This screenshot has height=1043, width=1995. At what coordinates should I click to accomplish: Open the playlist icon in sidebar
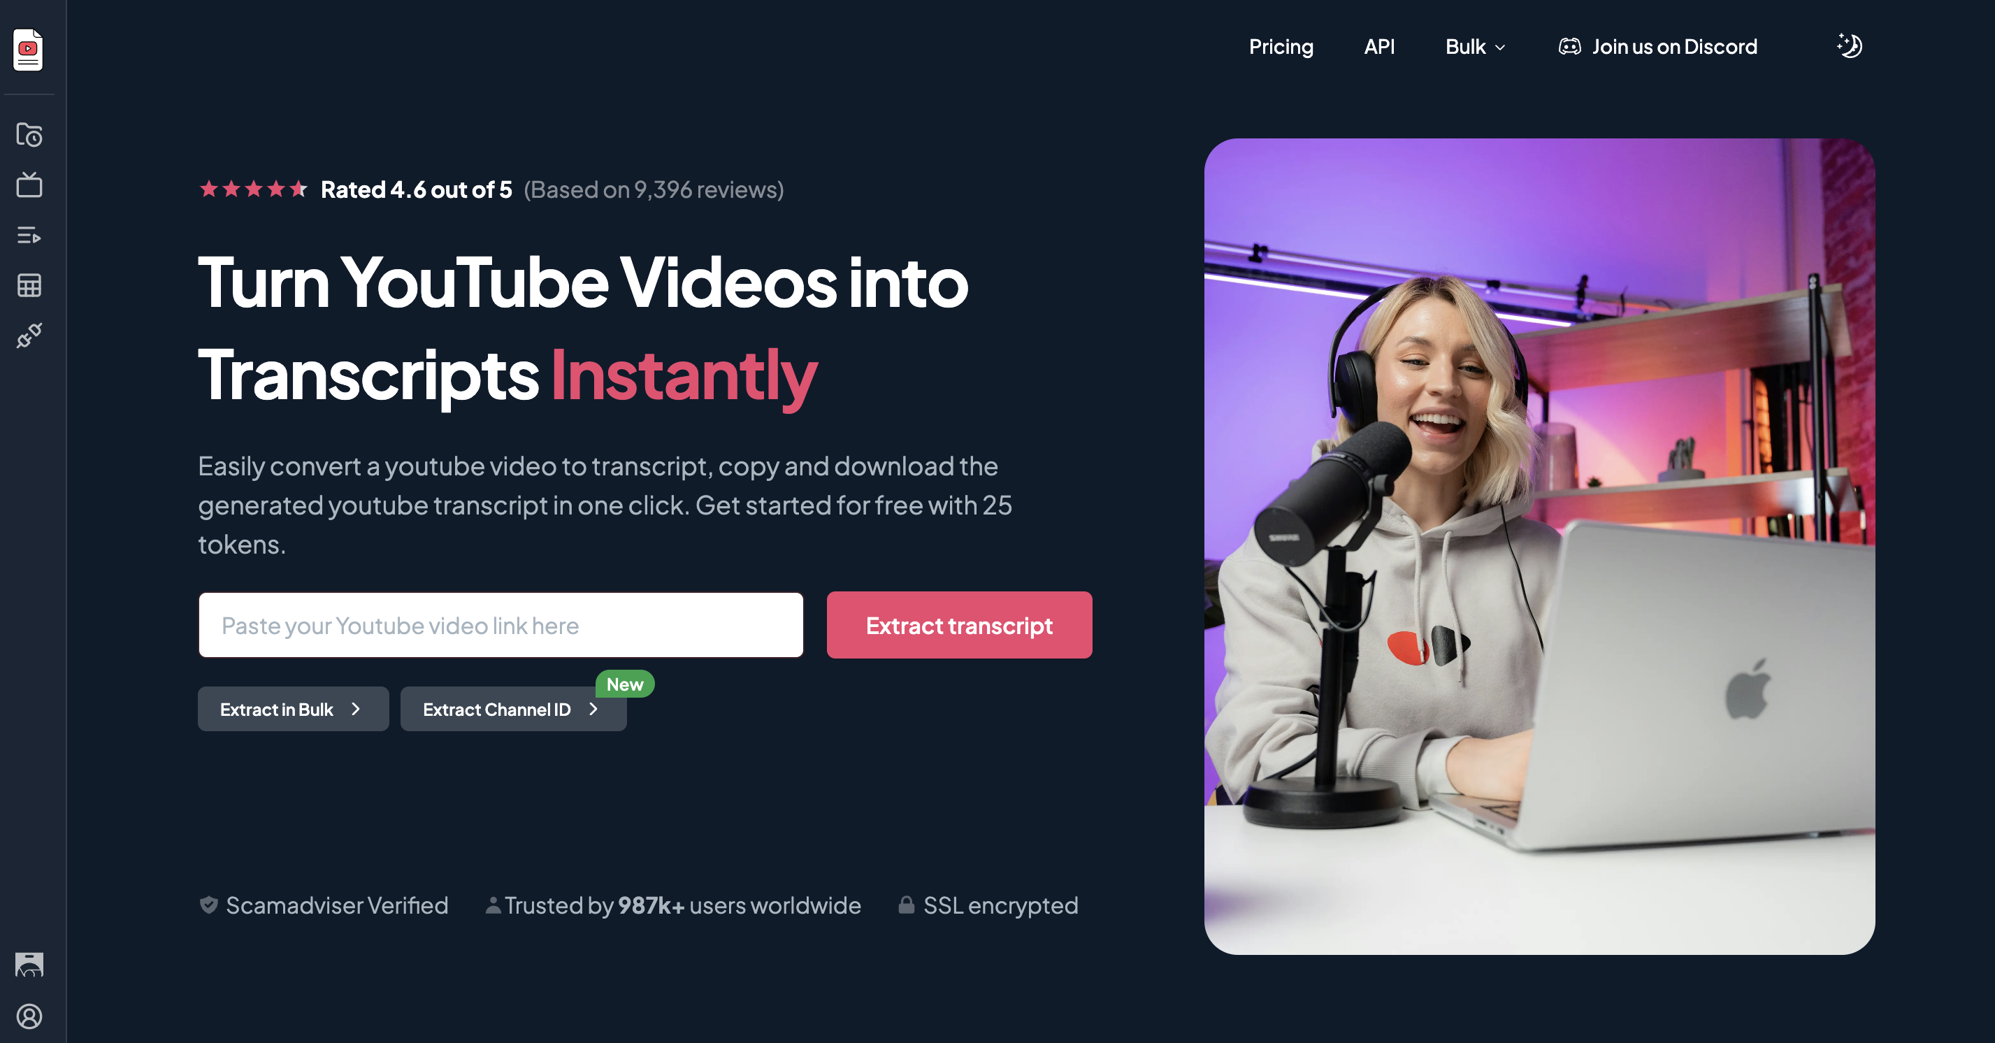coord(29,236)
